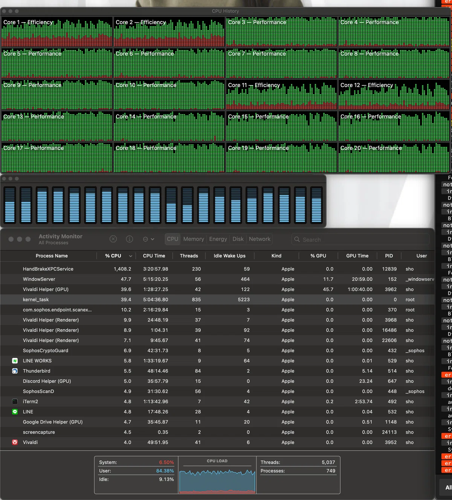
Task: Select the SophosScanD process row
Action: click(217, 391)
